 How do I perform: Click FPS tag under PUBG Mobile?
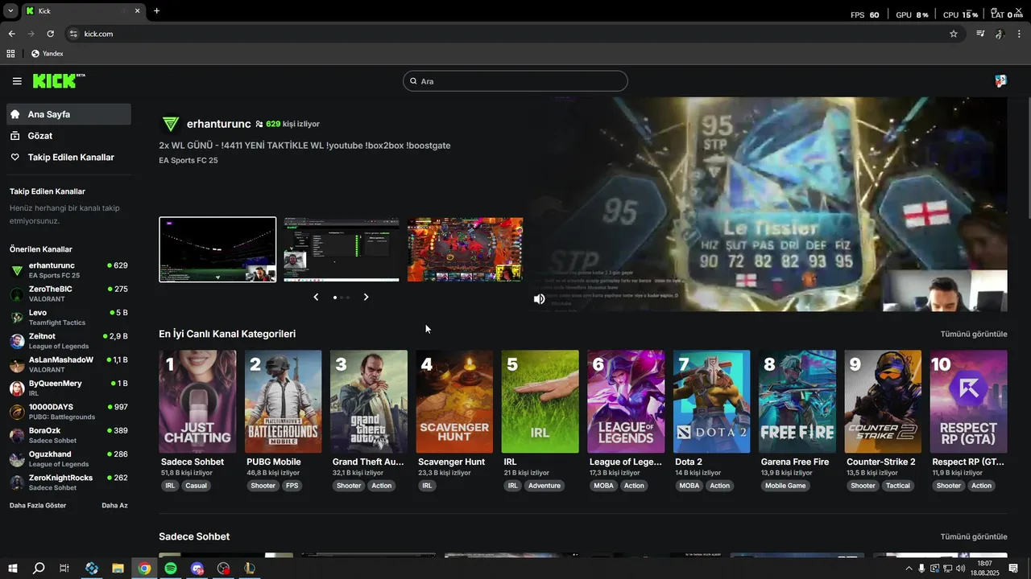tap(292, 486)
